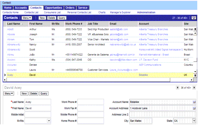Sort by Last Name column arrow
Screen dimensions: 199x125
[x=22, y=24]
